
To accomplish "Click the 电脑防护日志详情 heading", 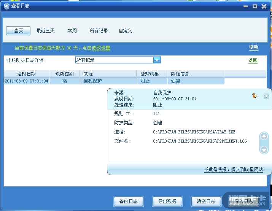I will (x=25, y=60).
